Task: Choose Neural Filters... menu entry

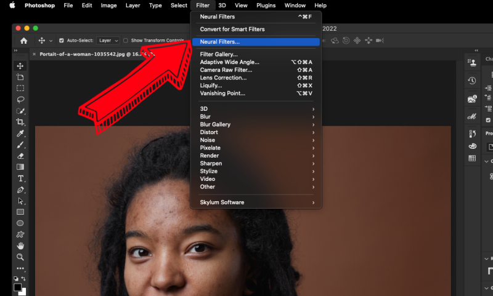Action: 256,42
